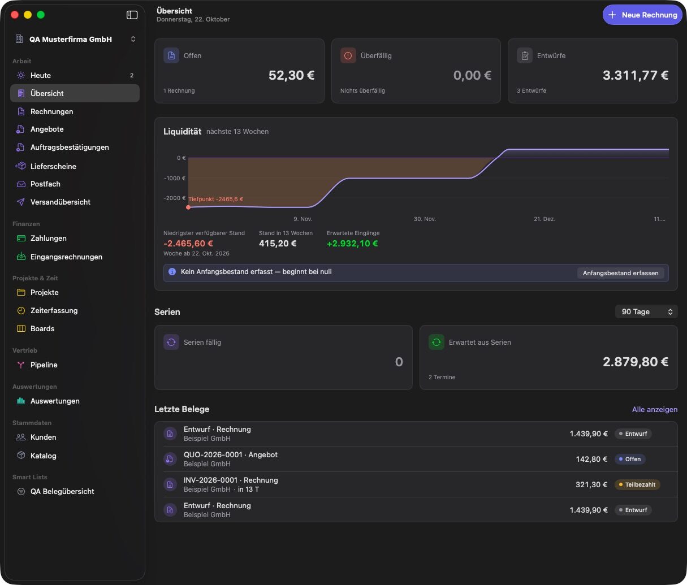This screenshot has width=687, height=585.
Task: Click the 2 Termine label
Action: pyautogui.click(x=442, y=377)
